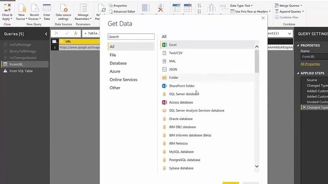This screenshot has width=328, height=184.
Task: Collapse the APPLIED STEPS section
Action: coord(298,73)
